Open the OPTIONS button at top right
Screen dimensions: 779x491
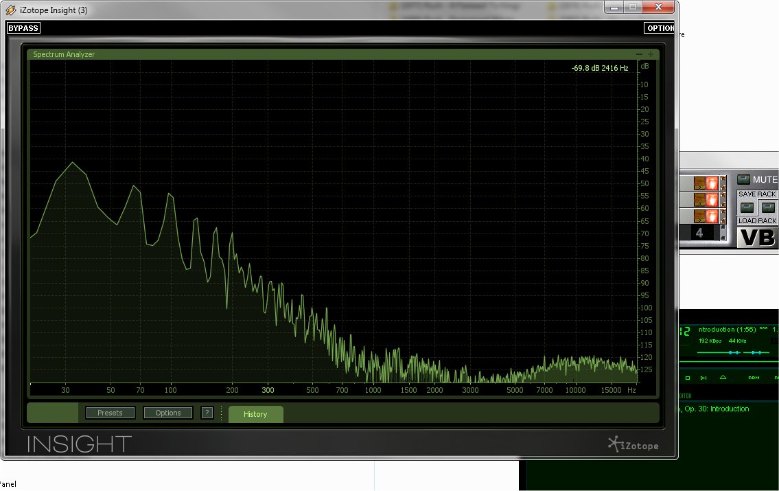660,28
